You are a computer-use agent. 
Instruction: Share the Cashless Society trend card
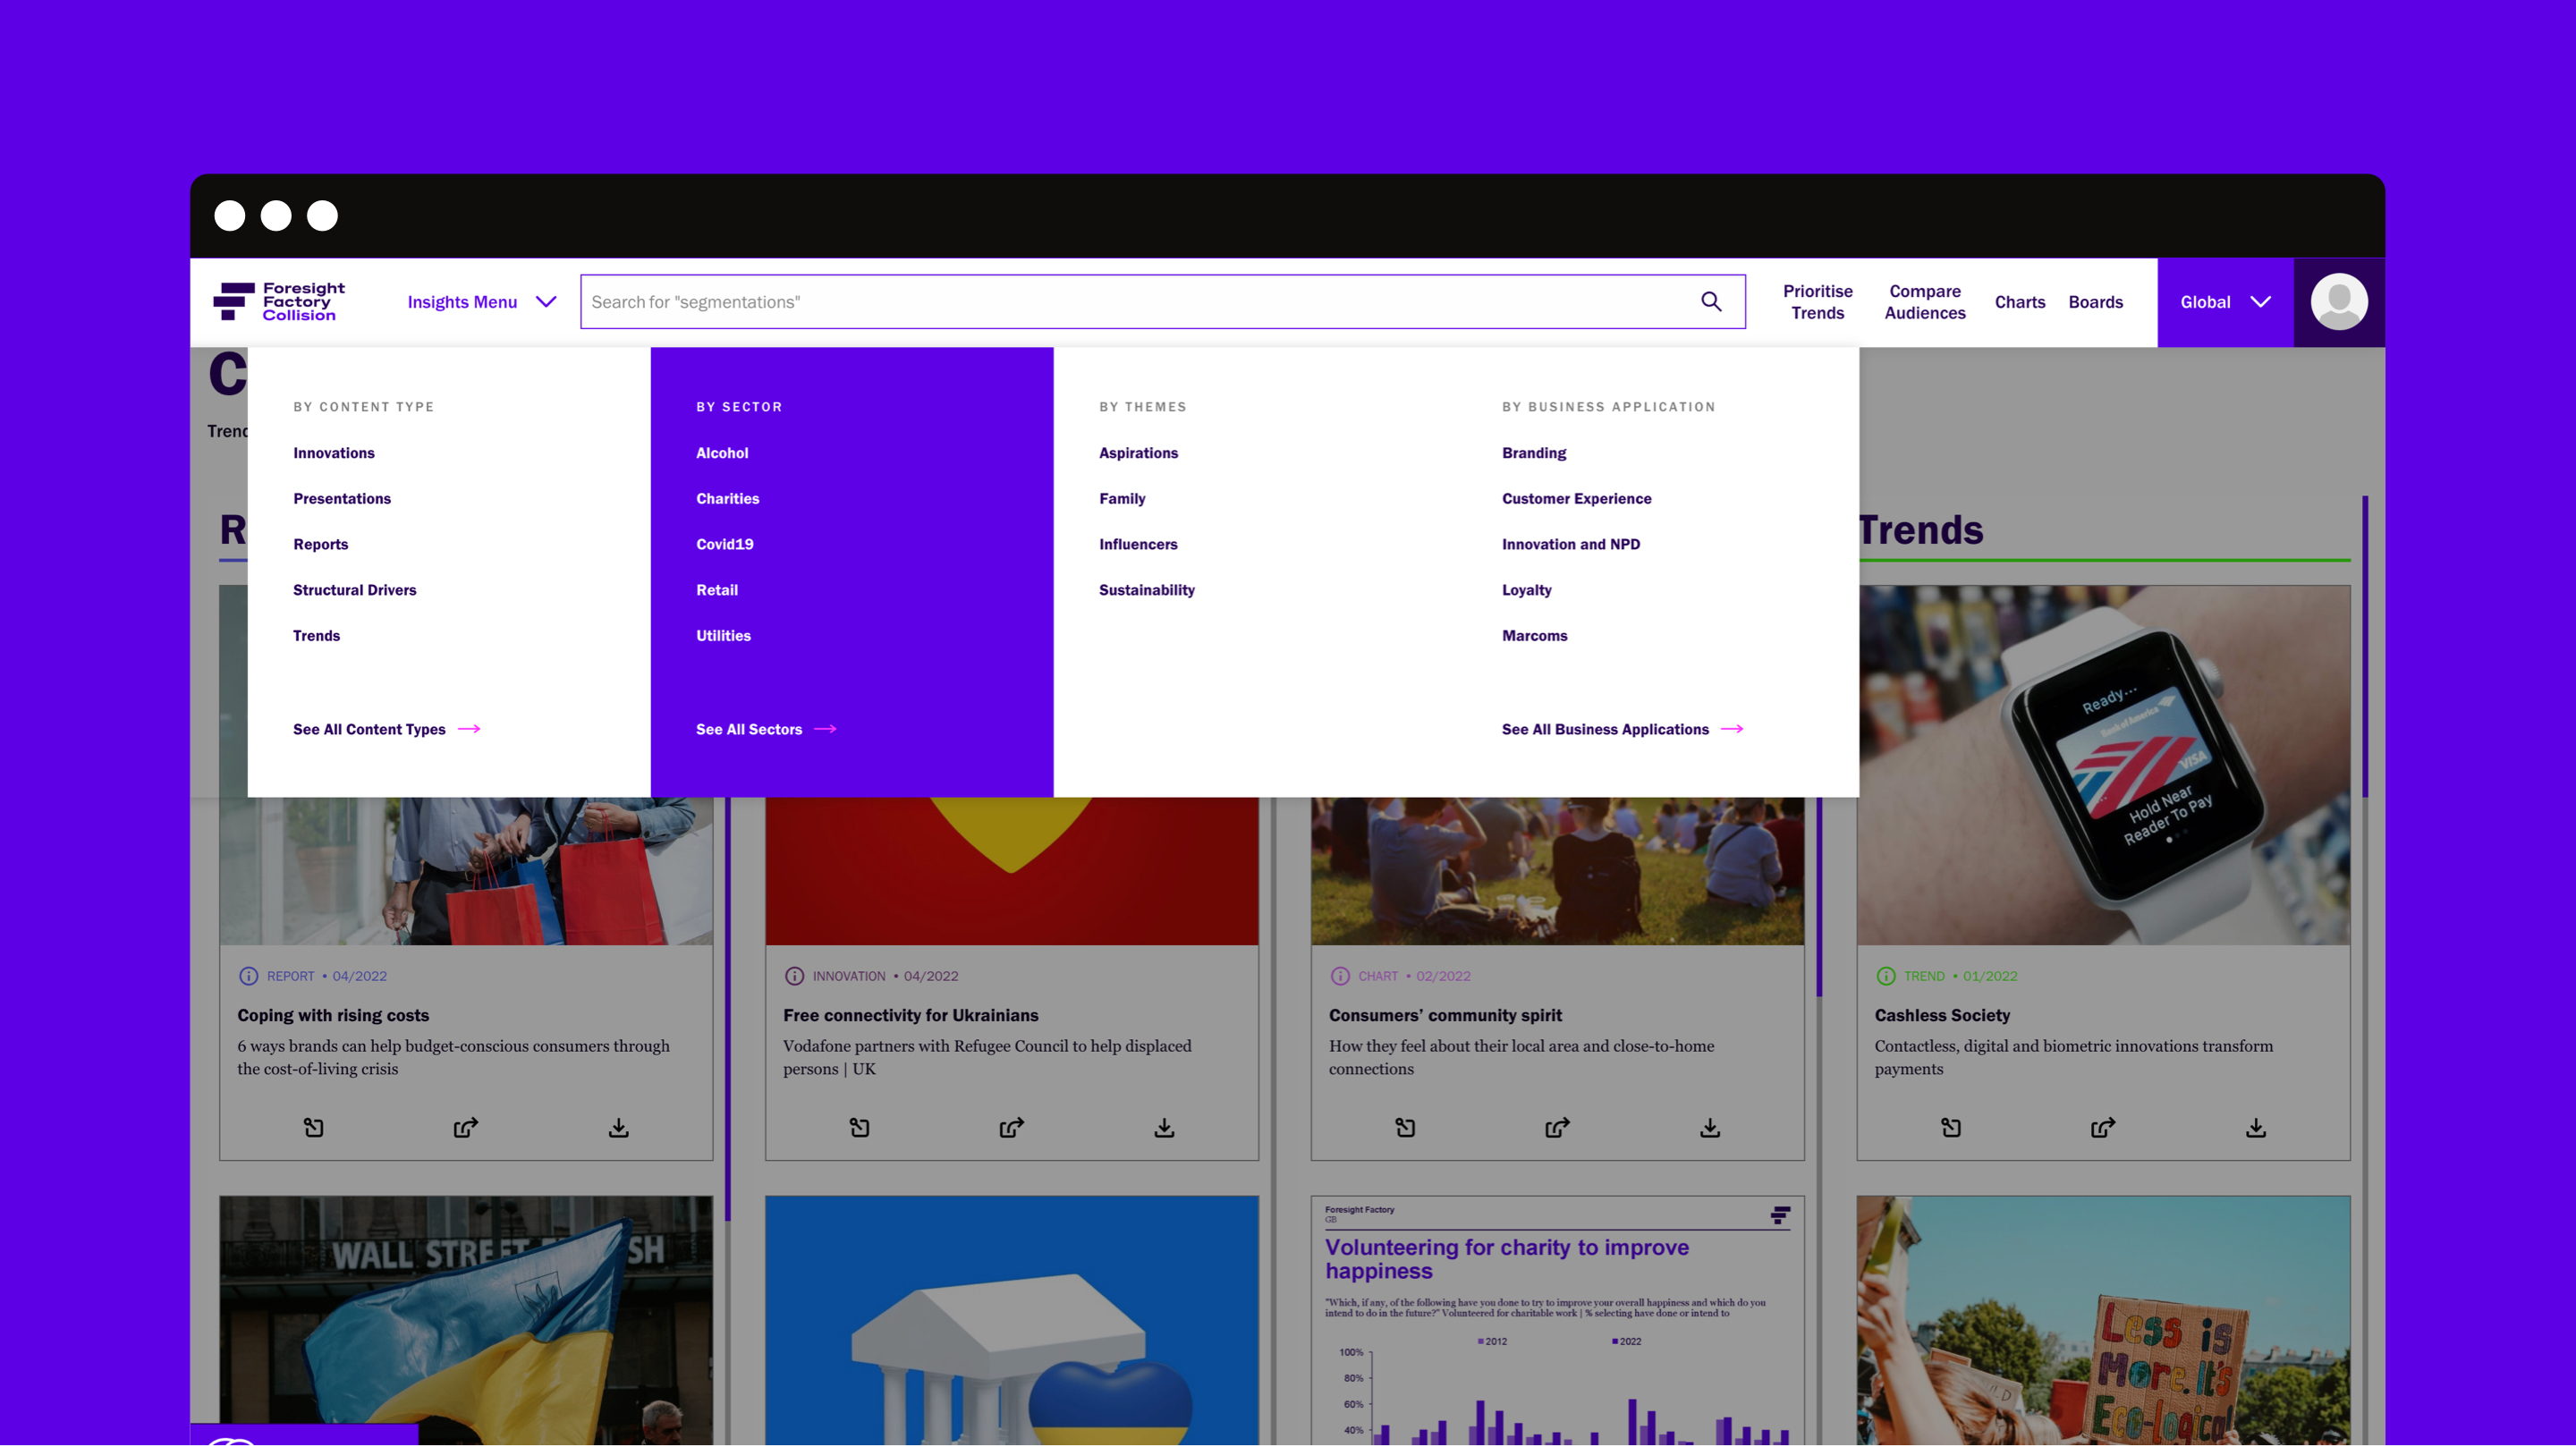coord(2103,1128)
